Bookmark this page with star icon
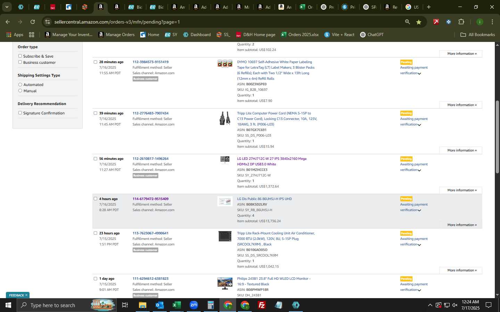Viewport: 500px width, 312px height. (419, 22)
